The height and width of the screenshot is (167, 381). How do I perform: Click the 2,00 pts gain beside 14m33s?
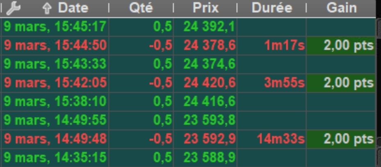point(348,139)
